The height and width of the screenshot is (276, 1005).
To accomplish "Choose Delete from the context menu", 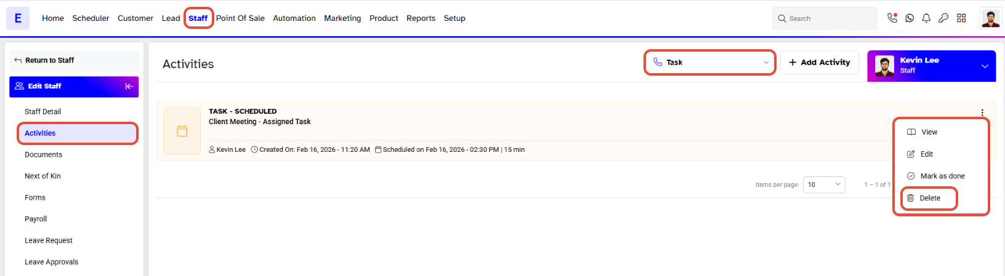I will 929,198.
